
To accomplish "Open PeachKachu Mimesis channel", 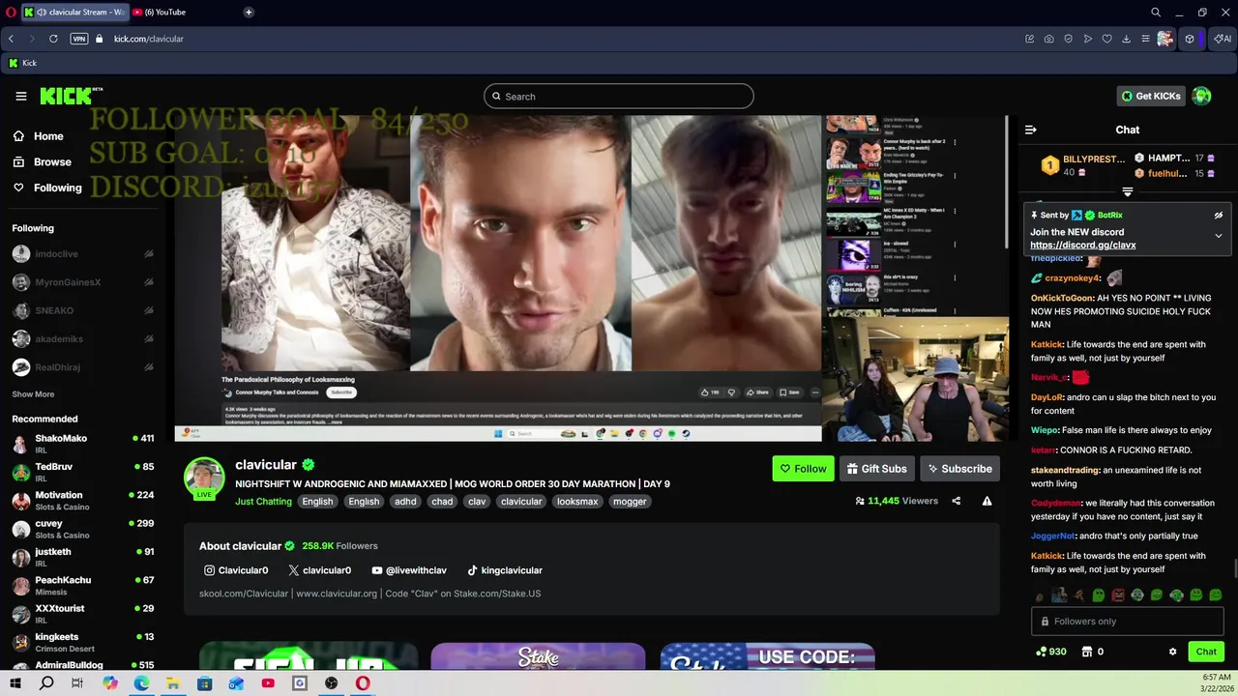I will tap(82, 585).
